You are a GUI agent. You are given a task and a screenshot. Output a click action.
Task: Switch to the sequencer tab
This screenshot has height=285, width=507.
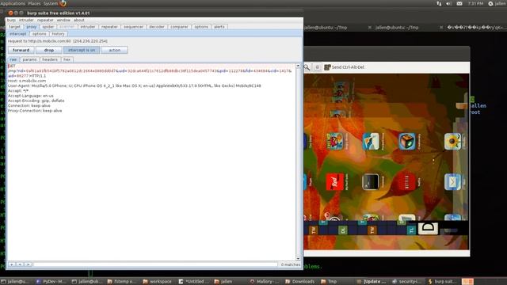pyautogui.click(x=133, y=27)
